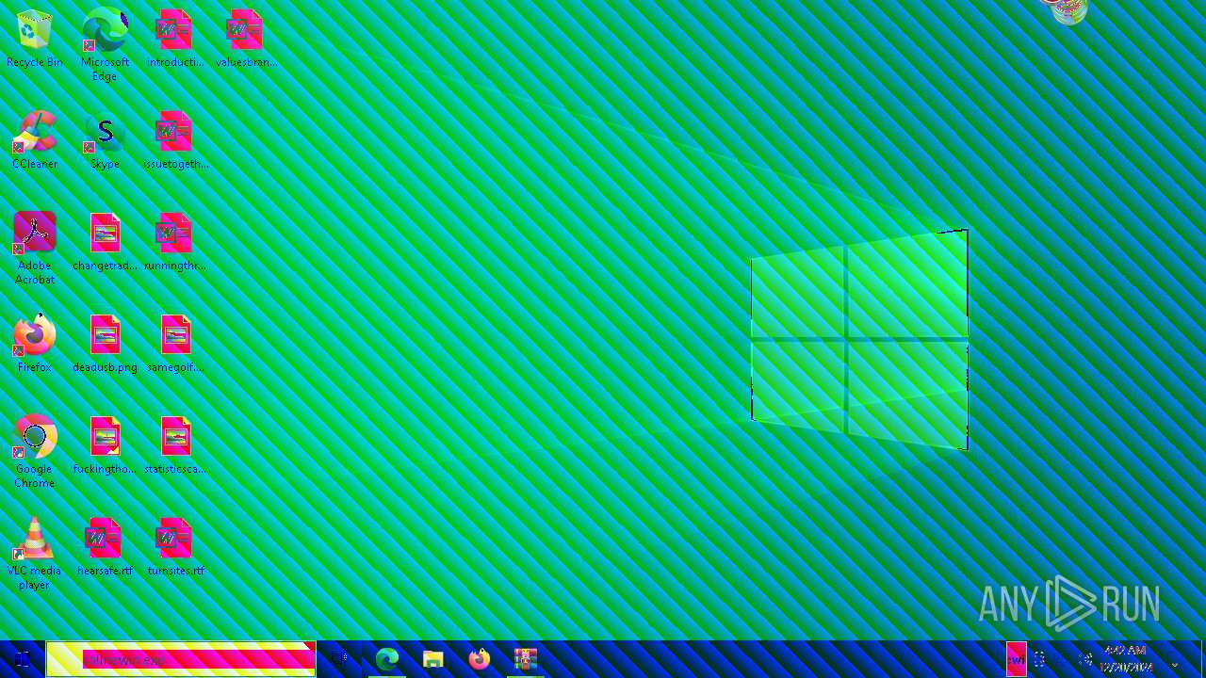Open the Recycle Bin desktop icon
1206x678 pixels.
(35, 40)
